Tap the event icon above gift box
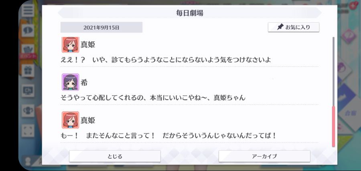 28,51
